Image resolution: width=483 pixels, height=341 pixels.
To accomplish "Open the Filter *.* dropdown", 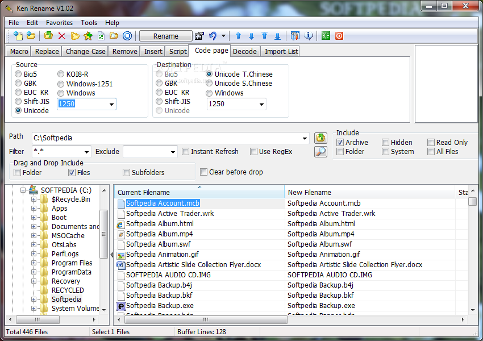I will (86, 152).
